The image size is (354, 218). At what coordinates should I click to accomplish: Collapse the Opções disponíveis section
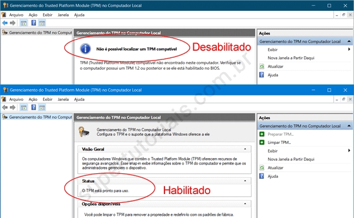pyautogui.click(x=245, y=204)
